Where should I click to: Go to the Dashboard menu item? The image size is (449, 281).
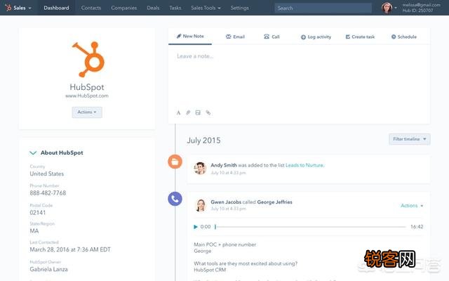coord(56,8)
